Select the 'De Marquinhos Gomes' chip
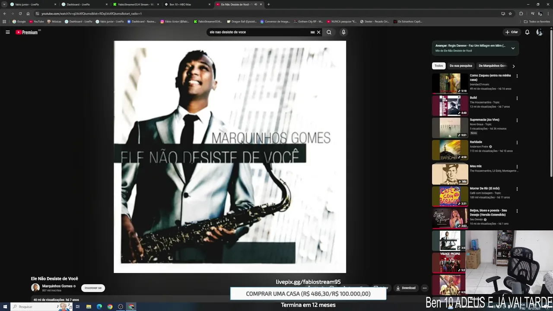The width and height of the screenshot is (553, 311). pos(493,66)
